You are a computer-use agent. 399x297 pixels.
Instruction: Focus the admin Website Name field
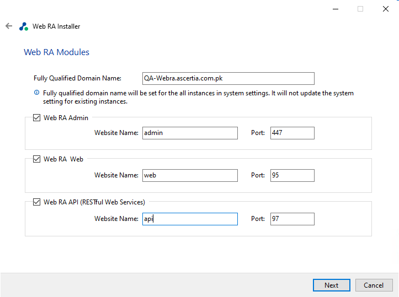pos(190,133)
